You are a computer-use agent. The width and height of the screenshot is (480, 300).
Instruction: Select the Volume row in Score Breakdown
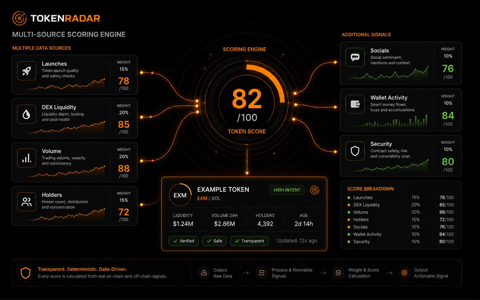coord(401,212)
